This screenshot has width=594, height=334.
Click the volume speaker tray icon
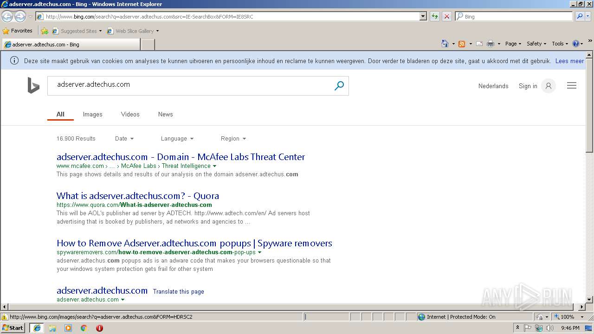click(550, 328)
